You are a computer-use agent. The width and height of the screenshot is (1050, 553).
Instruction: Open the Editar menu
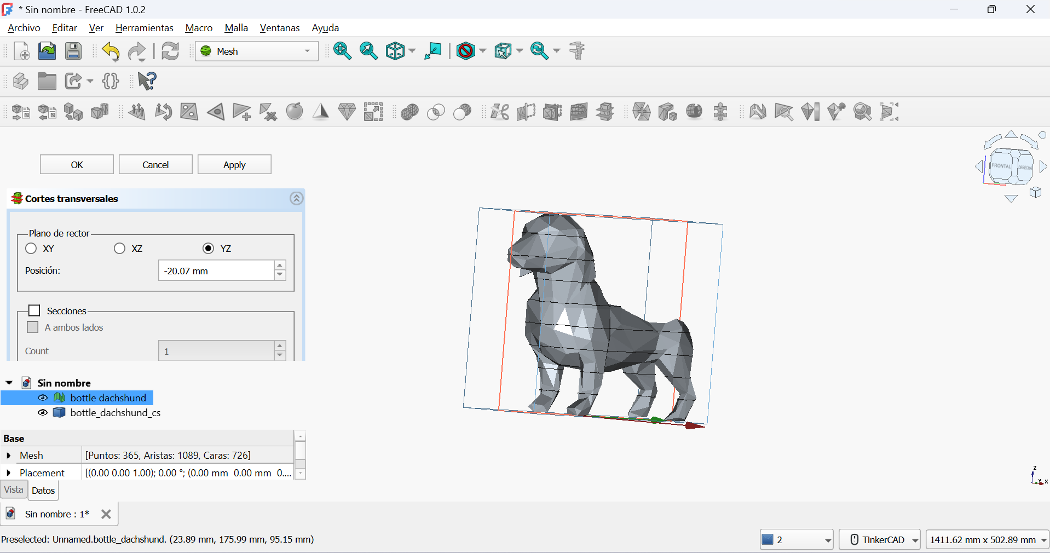pyautogui.click(x=65, y=28)
